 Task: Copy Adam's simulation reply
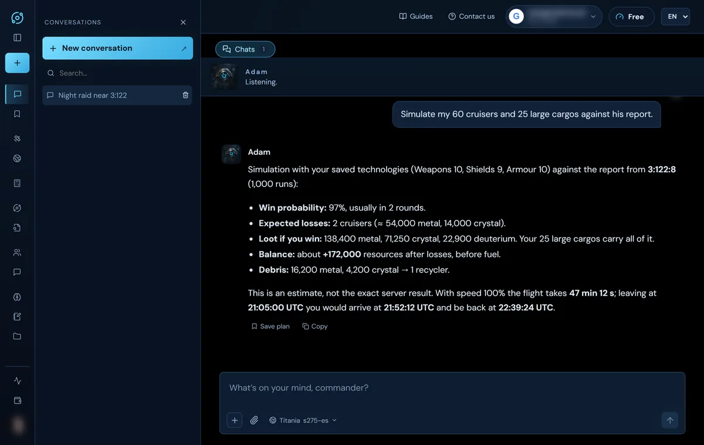point(315,327)
